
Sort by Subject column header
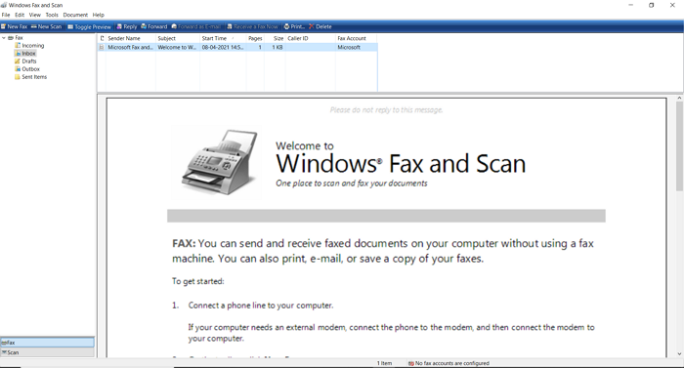coord(178,38)
